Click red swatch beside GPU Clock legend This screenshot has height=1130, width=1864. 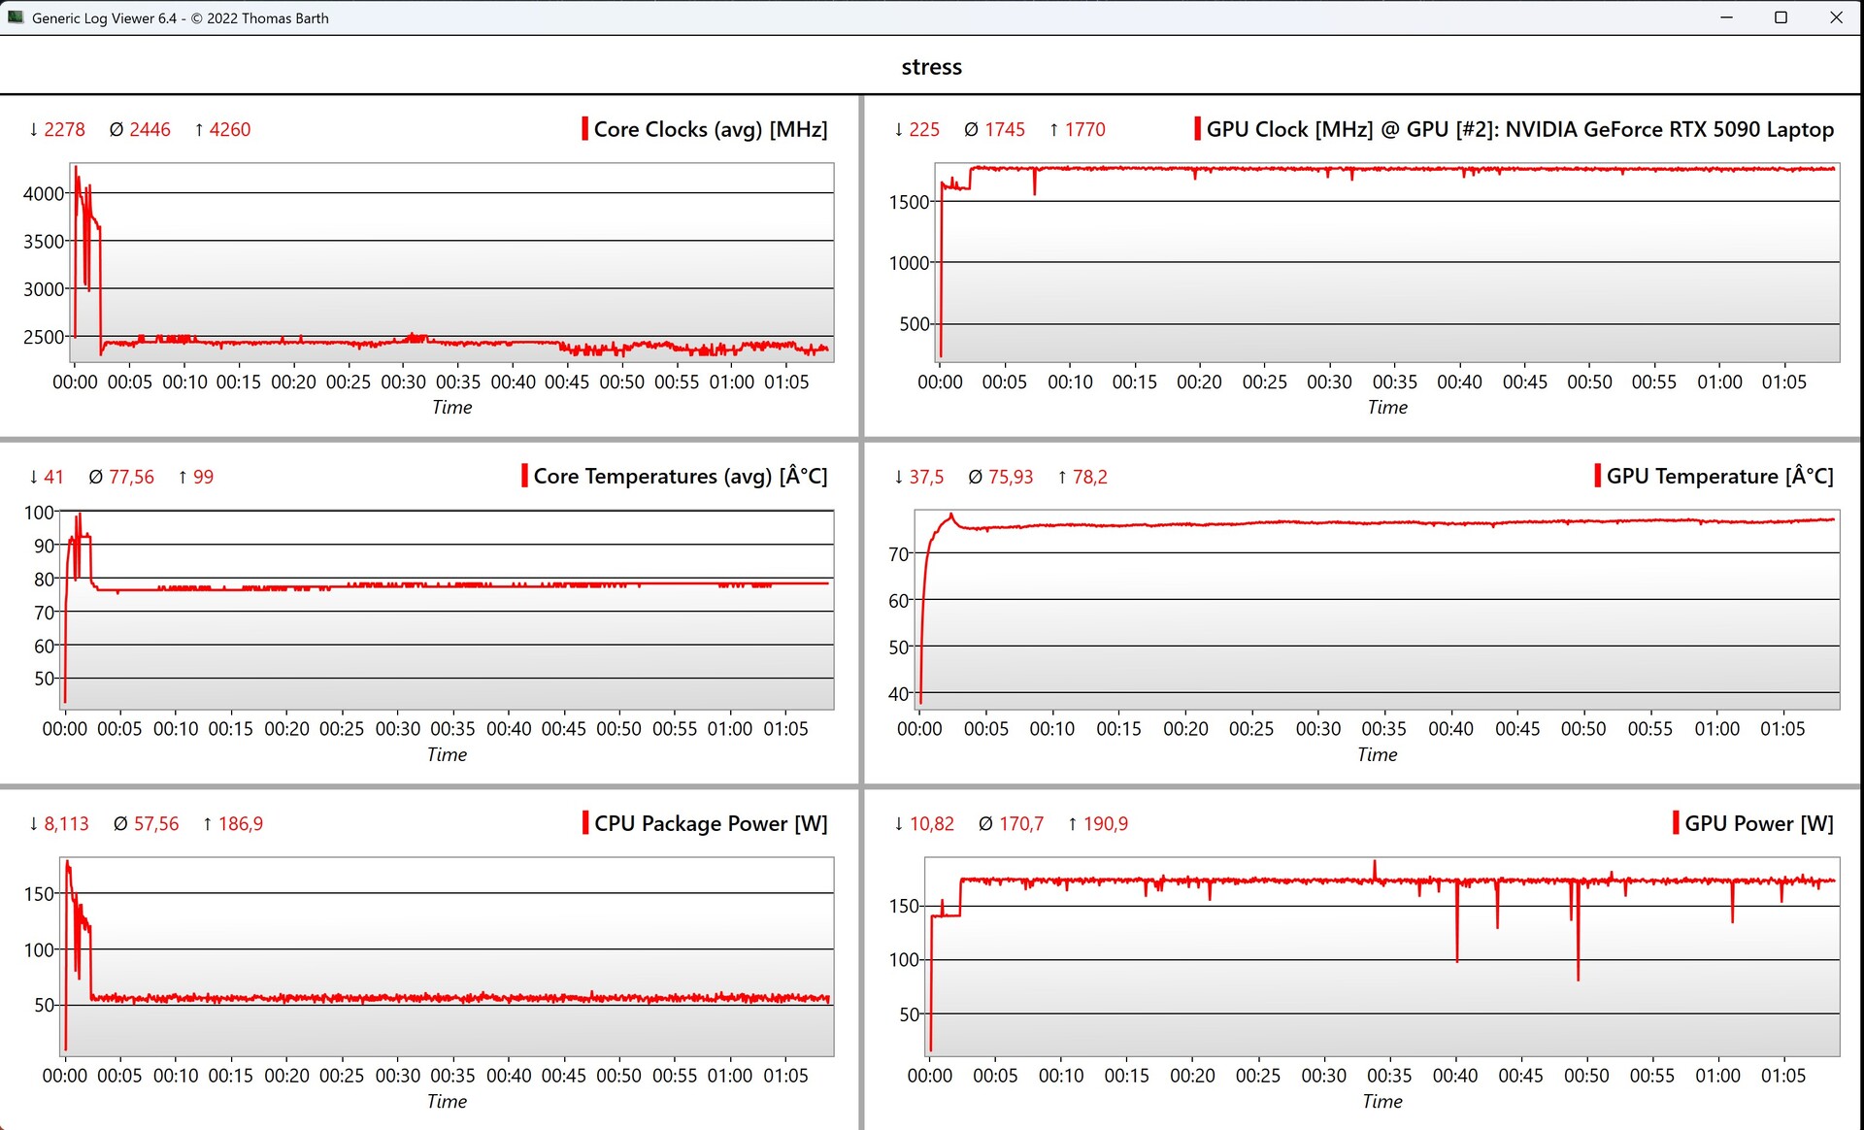(x=1197, y=129)
